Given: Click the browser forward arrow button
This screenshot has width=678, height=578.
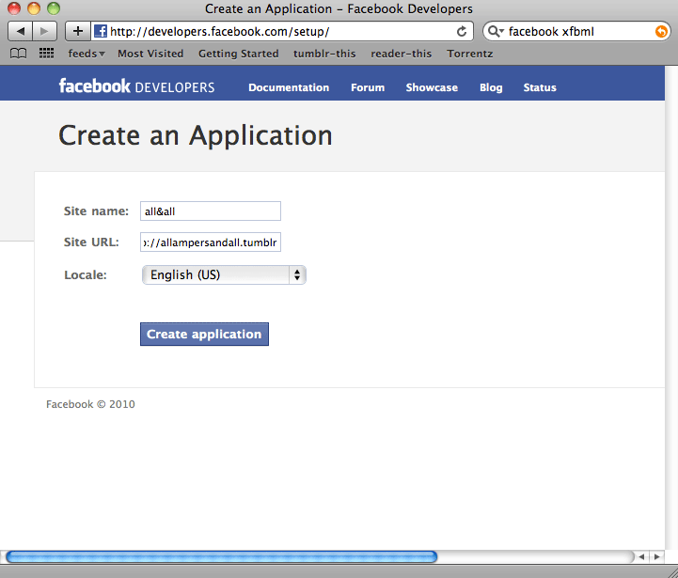Looking at the screenshot, I should coord(44,31).
